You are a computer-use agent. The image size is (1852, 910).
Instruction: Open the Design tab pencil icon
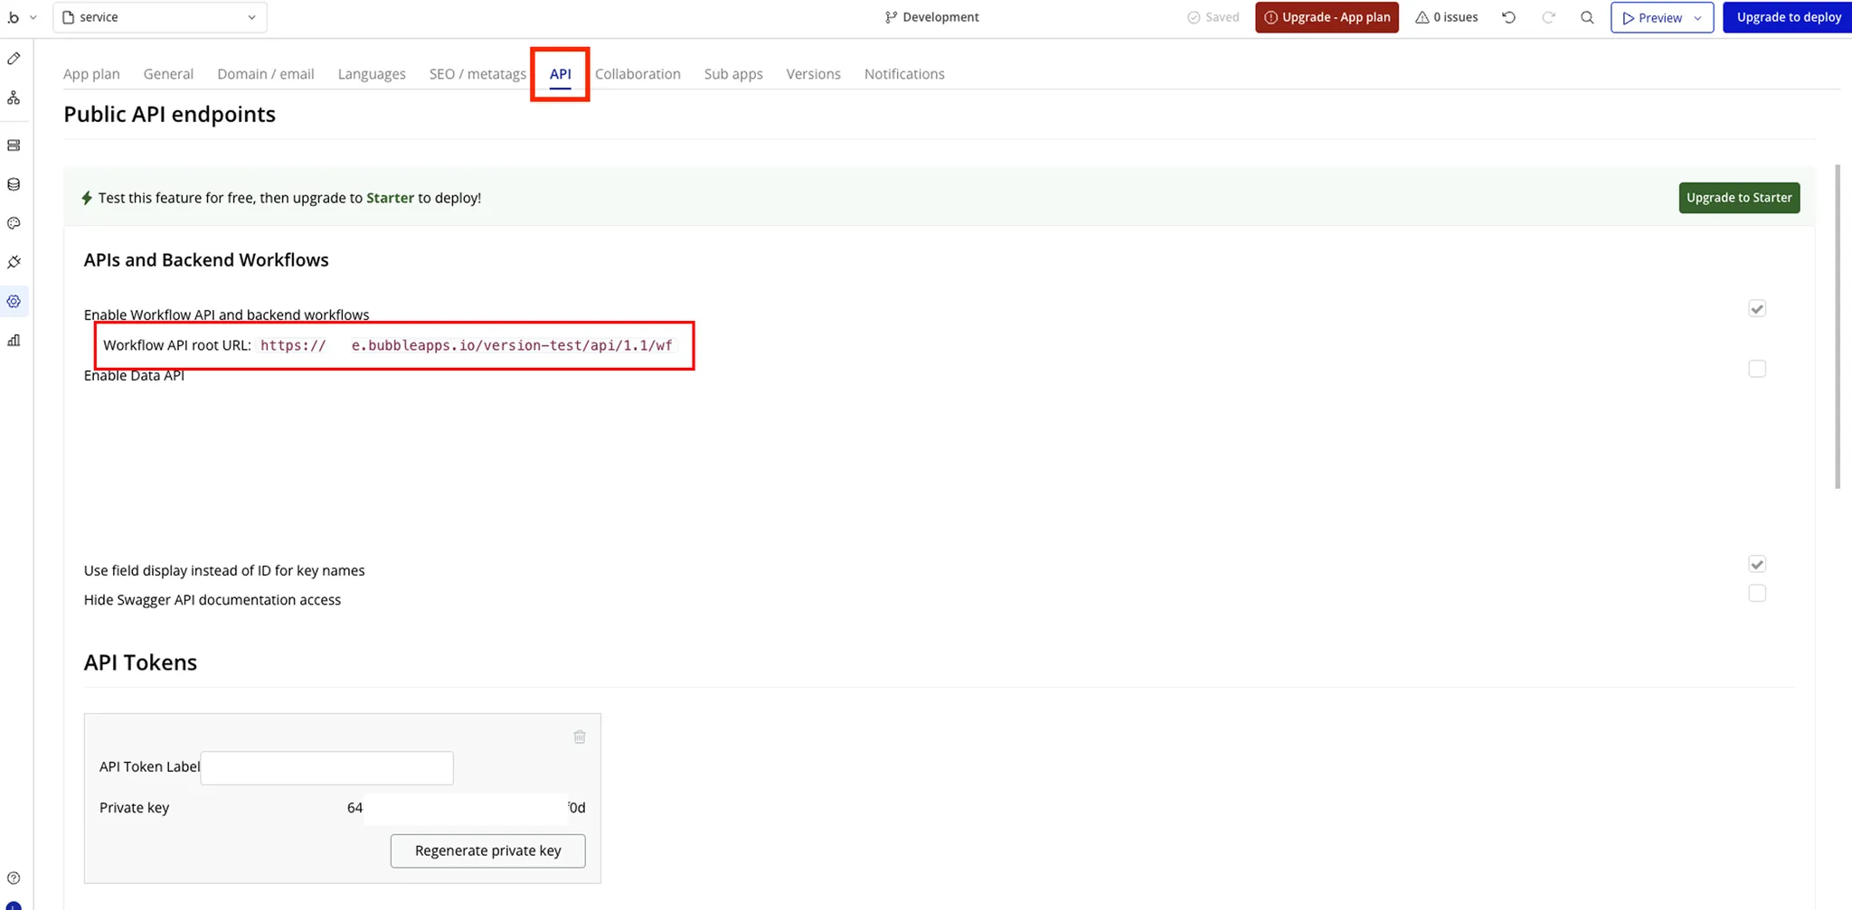14,59
